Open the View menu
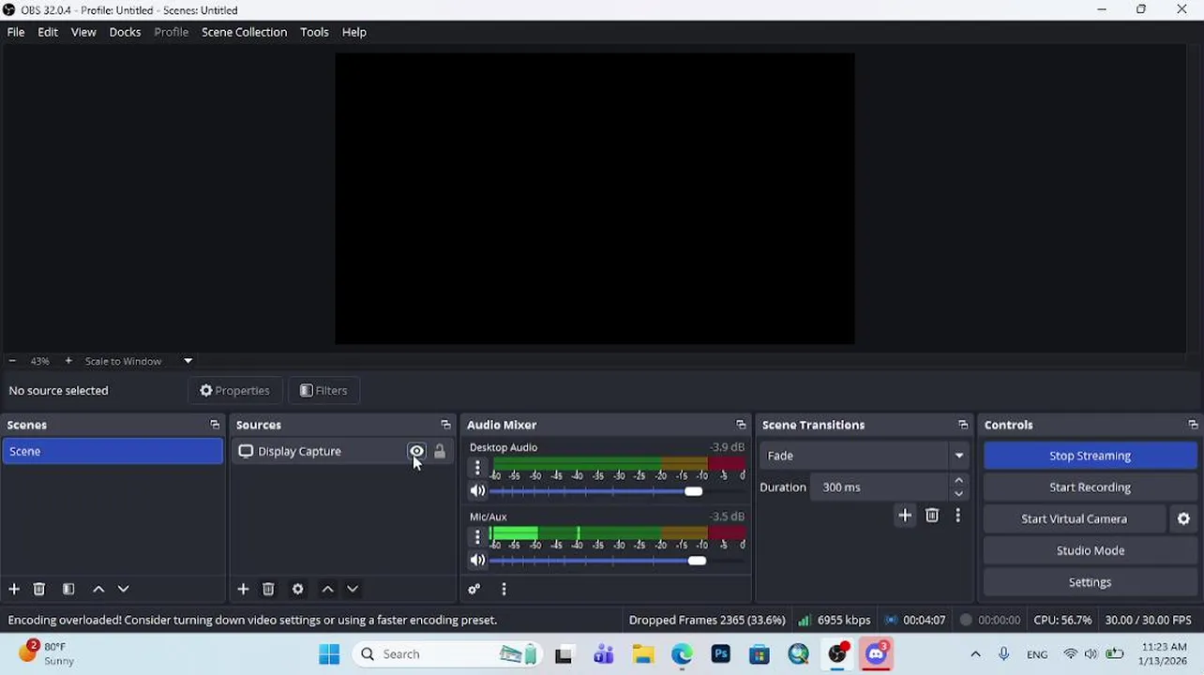Screen dimensions: 1204x675 pos(83,32)
